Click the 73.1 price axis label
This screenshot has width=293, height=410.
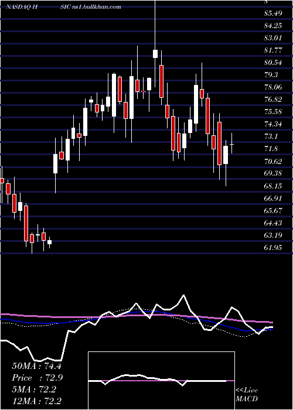pos(271,136)
